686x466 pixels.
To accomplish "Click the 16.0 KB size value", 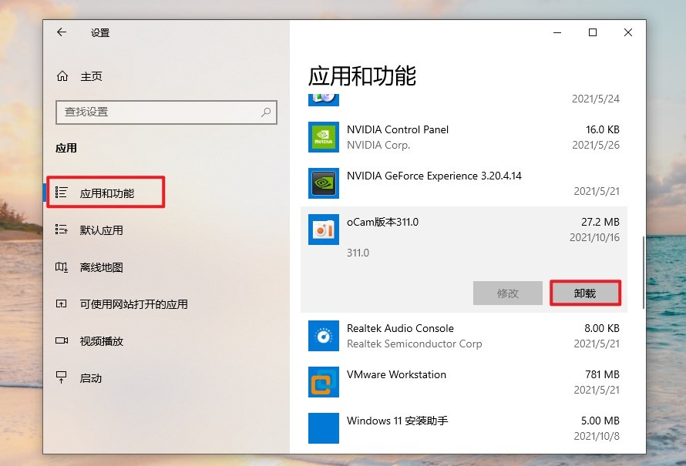I will [x=603, y=130].
